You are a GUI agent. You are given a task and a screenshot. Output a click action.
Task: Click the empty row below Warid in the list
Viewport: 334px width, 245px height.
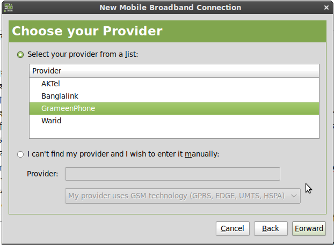[x=174, y=132]
